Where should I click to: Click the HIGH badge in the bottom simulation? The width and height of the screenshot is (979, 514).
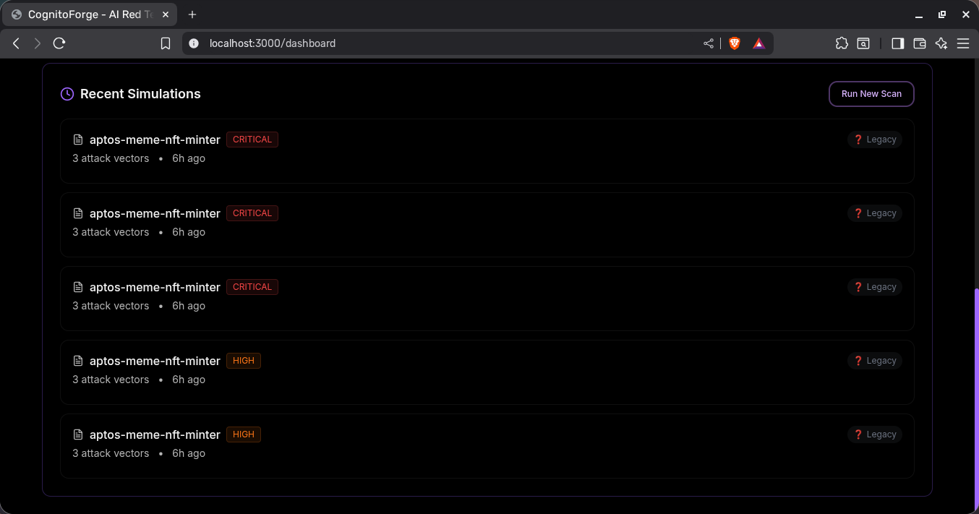244,434
